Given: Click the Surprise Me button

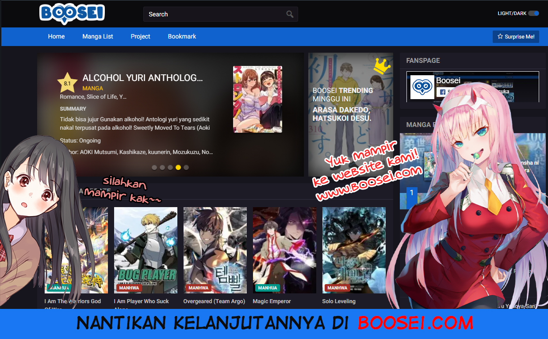Looking at the screenshot, I should tap(516, 37).
